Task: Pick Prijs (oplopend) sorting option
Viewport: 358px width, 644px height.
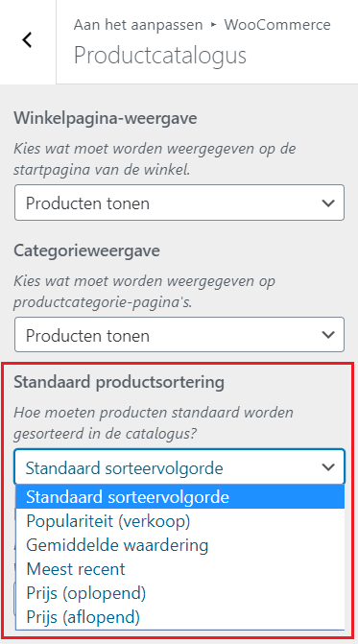Action: click(x=180, y=593)
